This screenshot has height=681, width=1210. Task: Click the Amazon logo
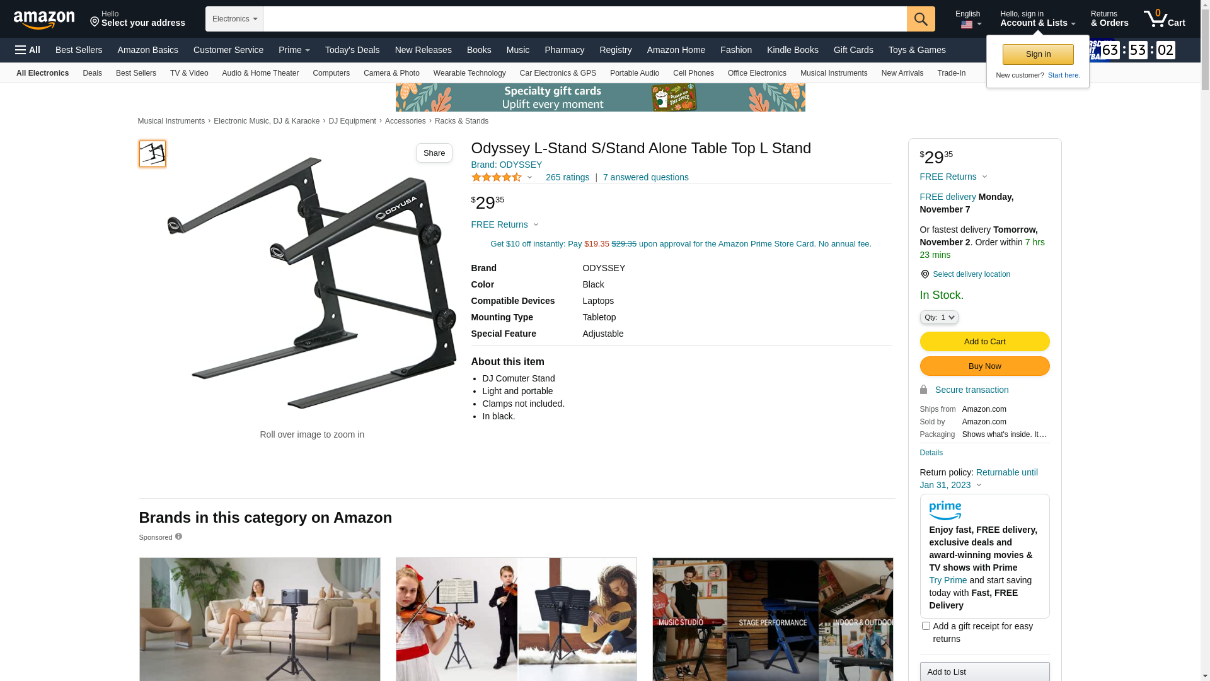click(44, 20)
